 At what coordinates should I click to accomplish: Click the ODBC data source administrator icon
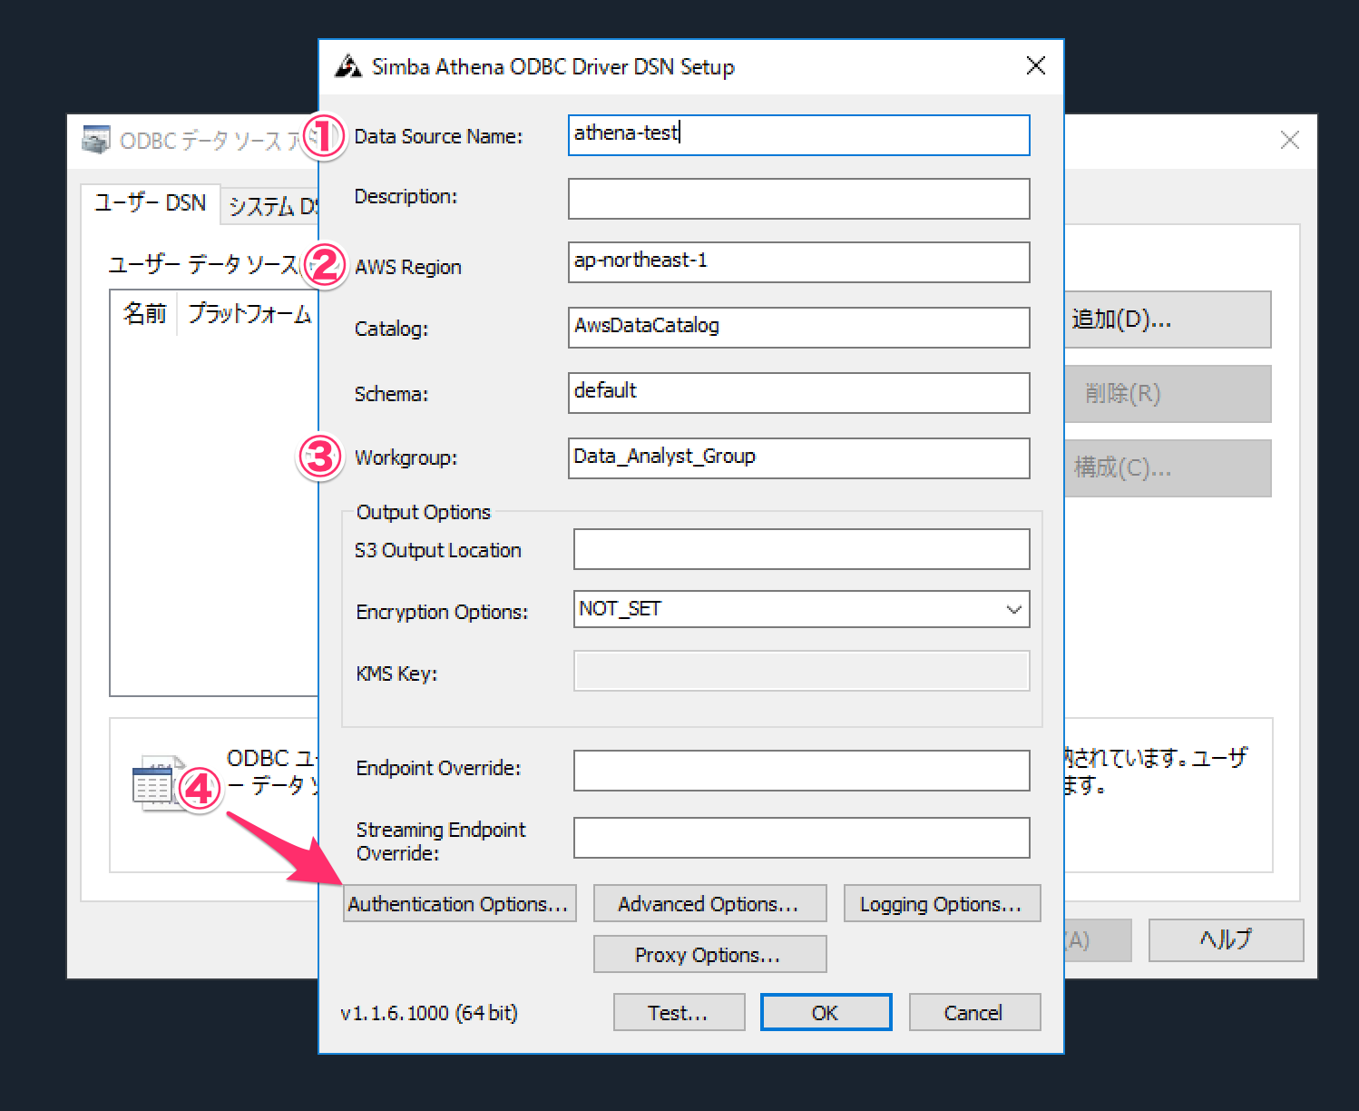tap(96, 140)
